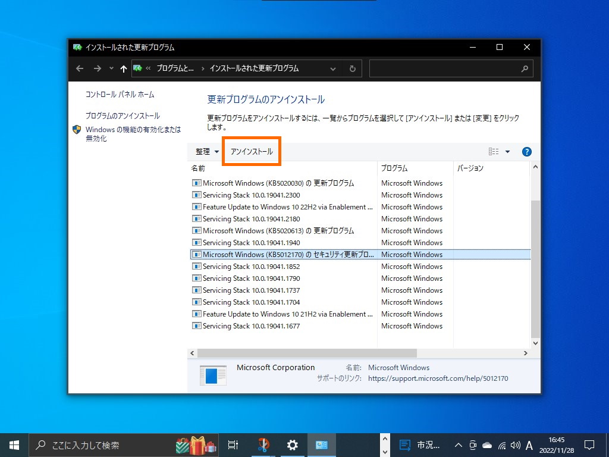Refresh the installed updates list
The image size is (609, 457).
click(352, 68)
